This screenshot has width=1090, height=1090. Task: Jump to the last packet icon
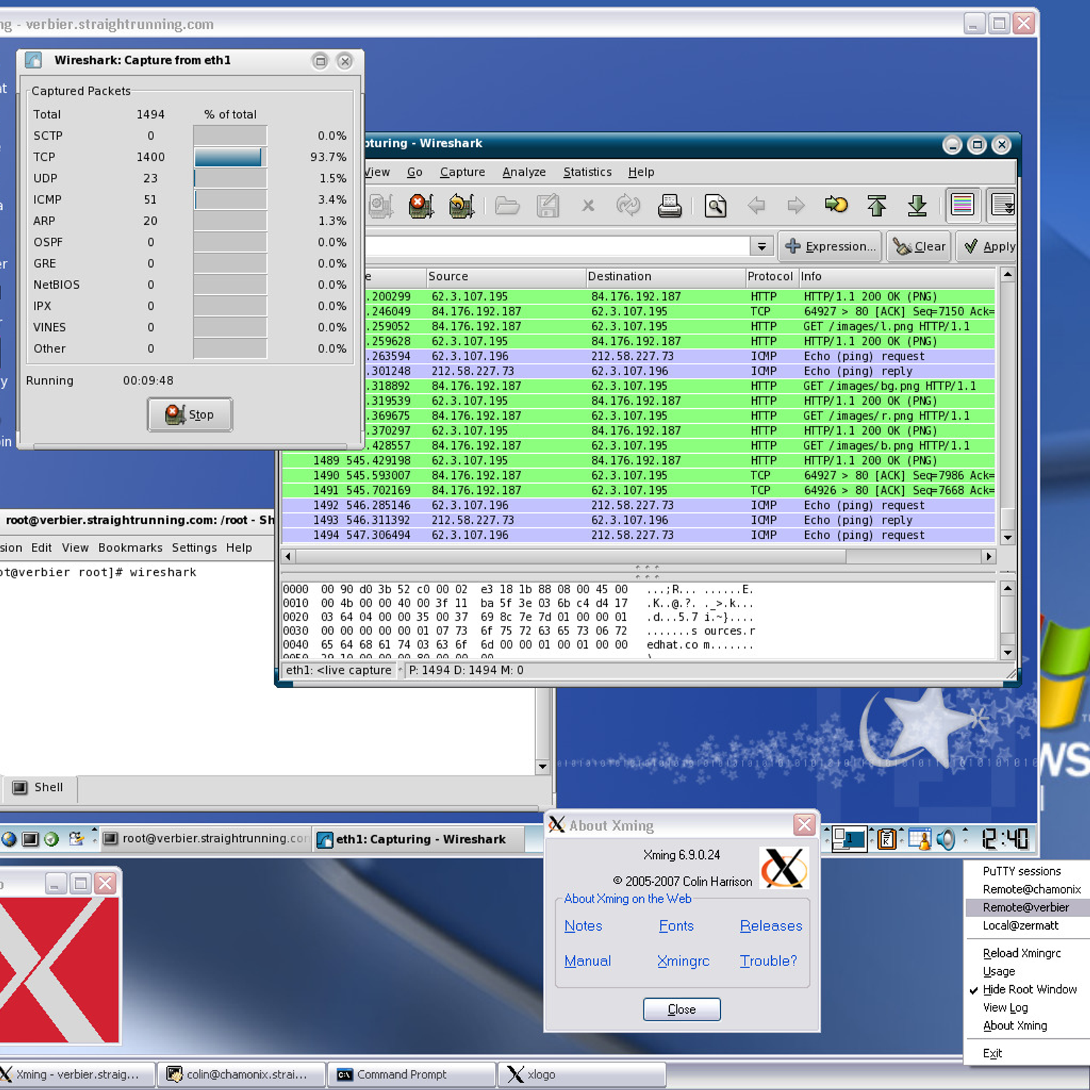pyautogui.click(x=918, y=205)
